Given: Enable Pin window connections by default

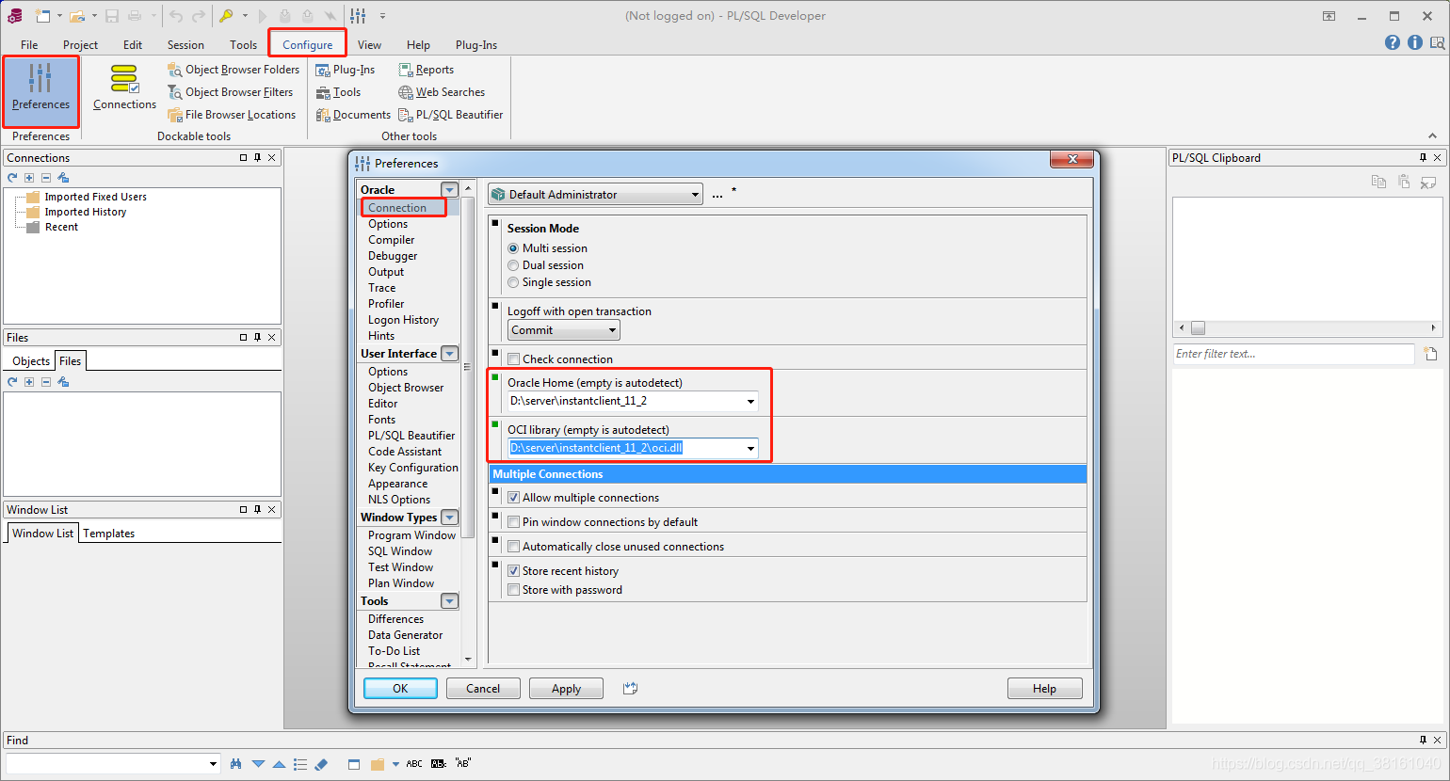Looking at the screenshot, I should click(x=514, y=522).
